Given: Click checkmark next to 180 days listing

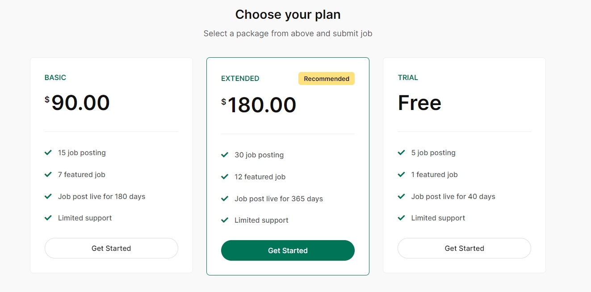Looking at the screenshot, I should [48, 196].
